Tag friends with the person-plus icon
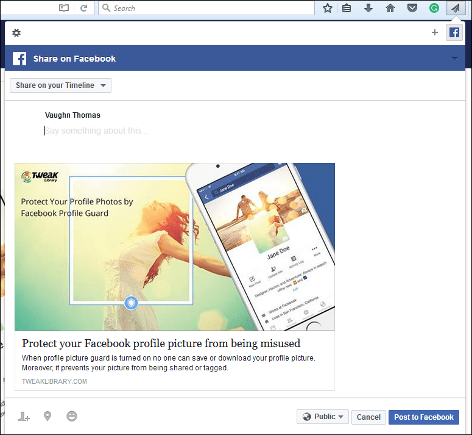 pos(24,416)
